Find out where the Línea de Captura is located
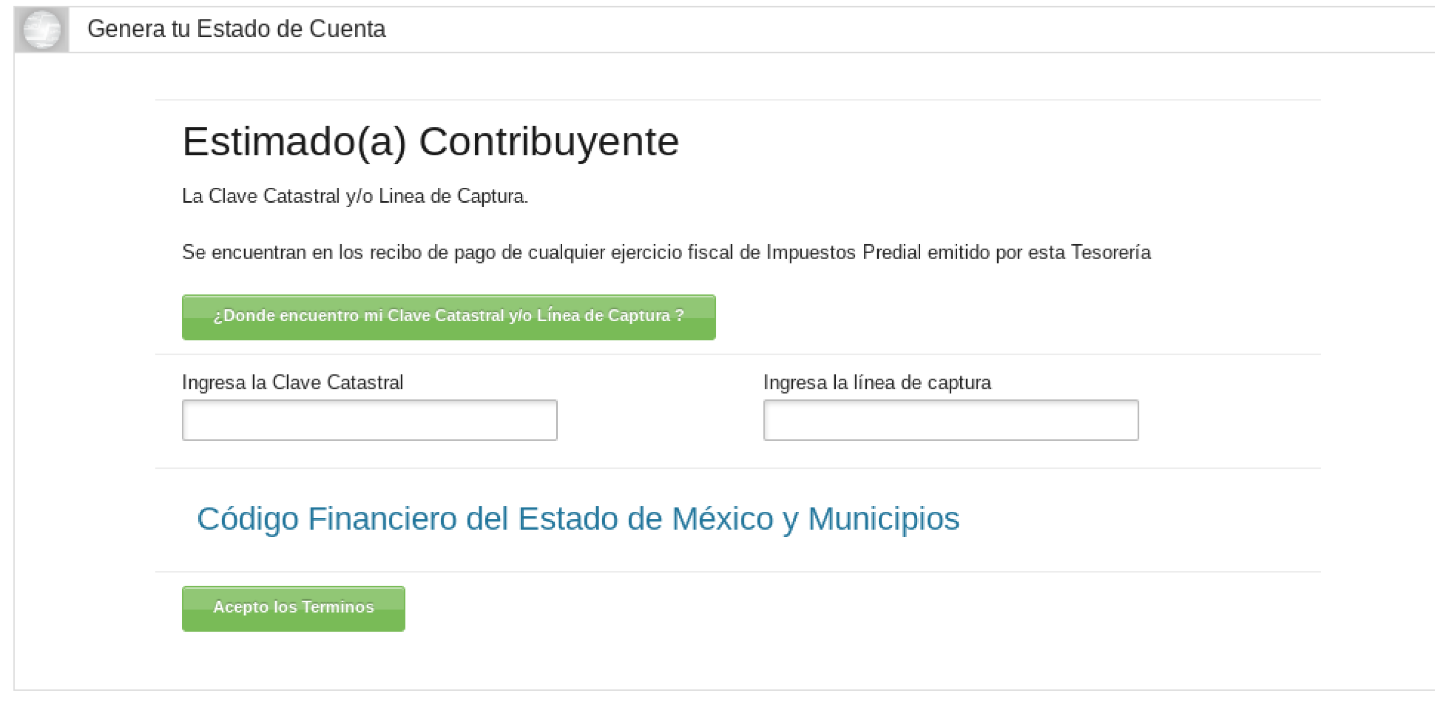The image size is (1435, 719). pyautogui.click(x=448, y=317)
